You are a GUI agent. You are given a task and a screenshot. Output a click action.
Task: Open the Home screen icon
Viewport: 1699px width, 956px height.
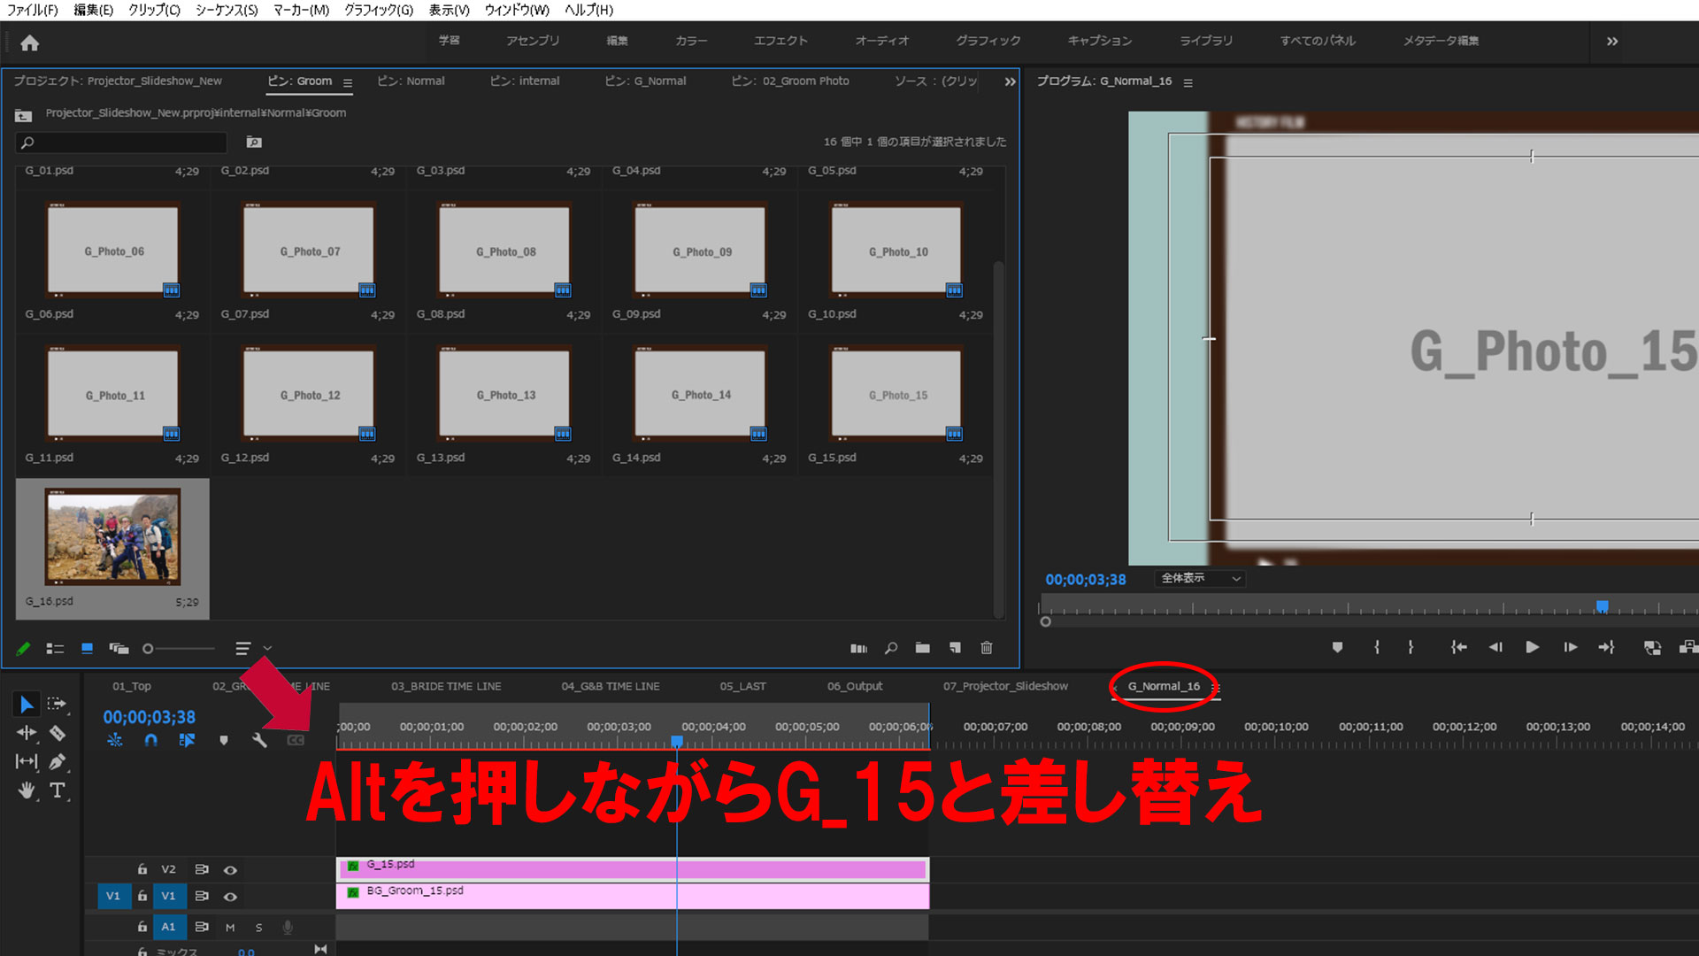(29, 42)
